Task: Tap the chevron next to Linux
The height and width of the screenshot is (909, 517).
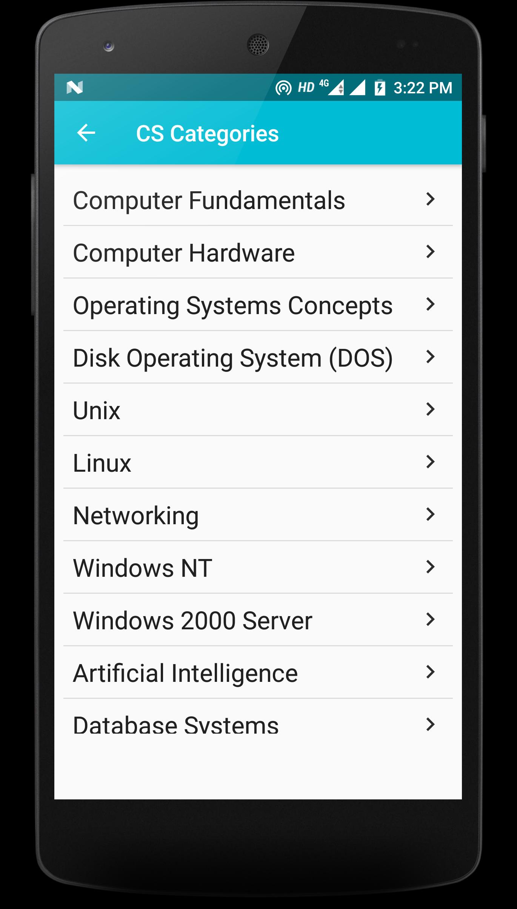Action: pyautogui.click(x=430, y=462)
